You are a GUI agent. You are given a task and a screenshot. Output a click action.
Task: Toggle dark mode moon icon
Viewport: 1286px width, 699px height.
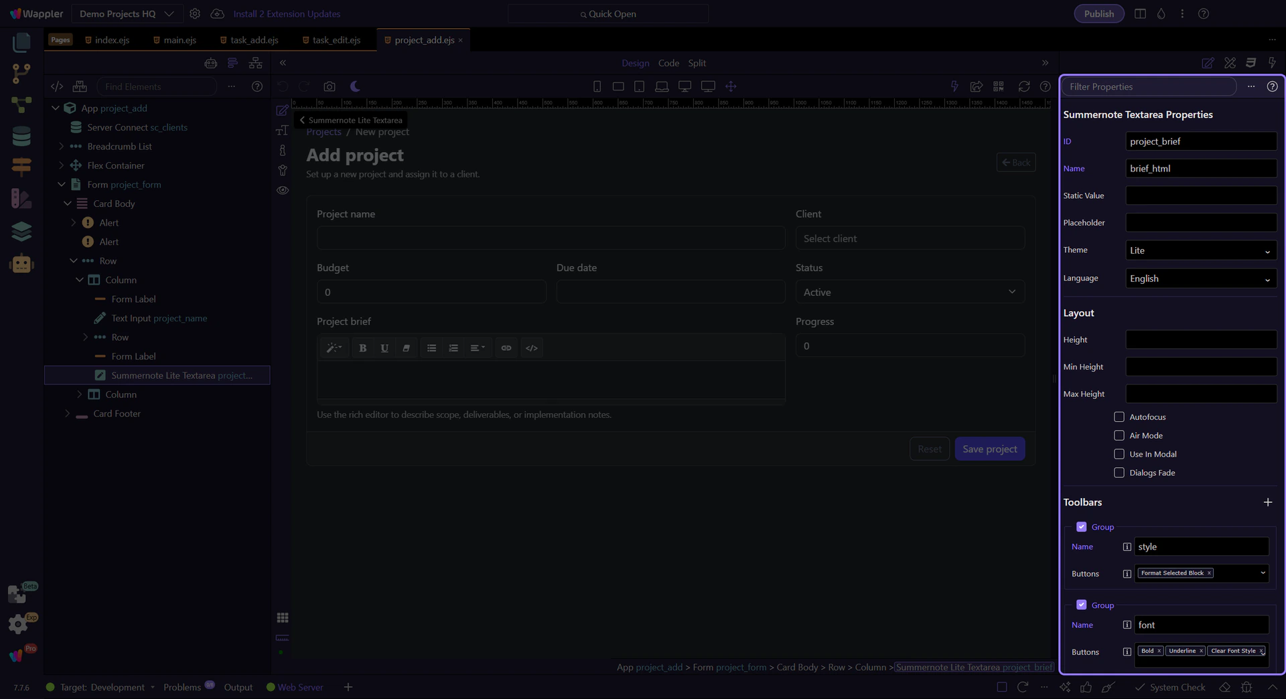355,86
